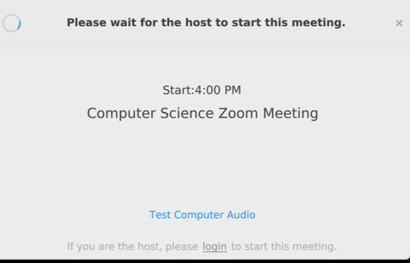This screenshot has width=410, height=263.
Task: Click the Computer Science Zoom Meeting title
Action: point(203,114)
